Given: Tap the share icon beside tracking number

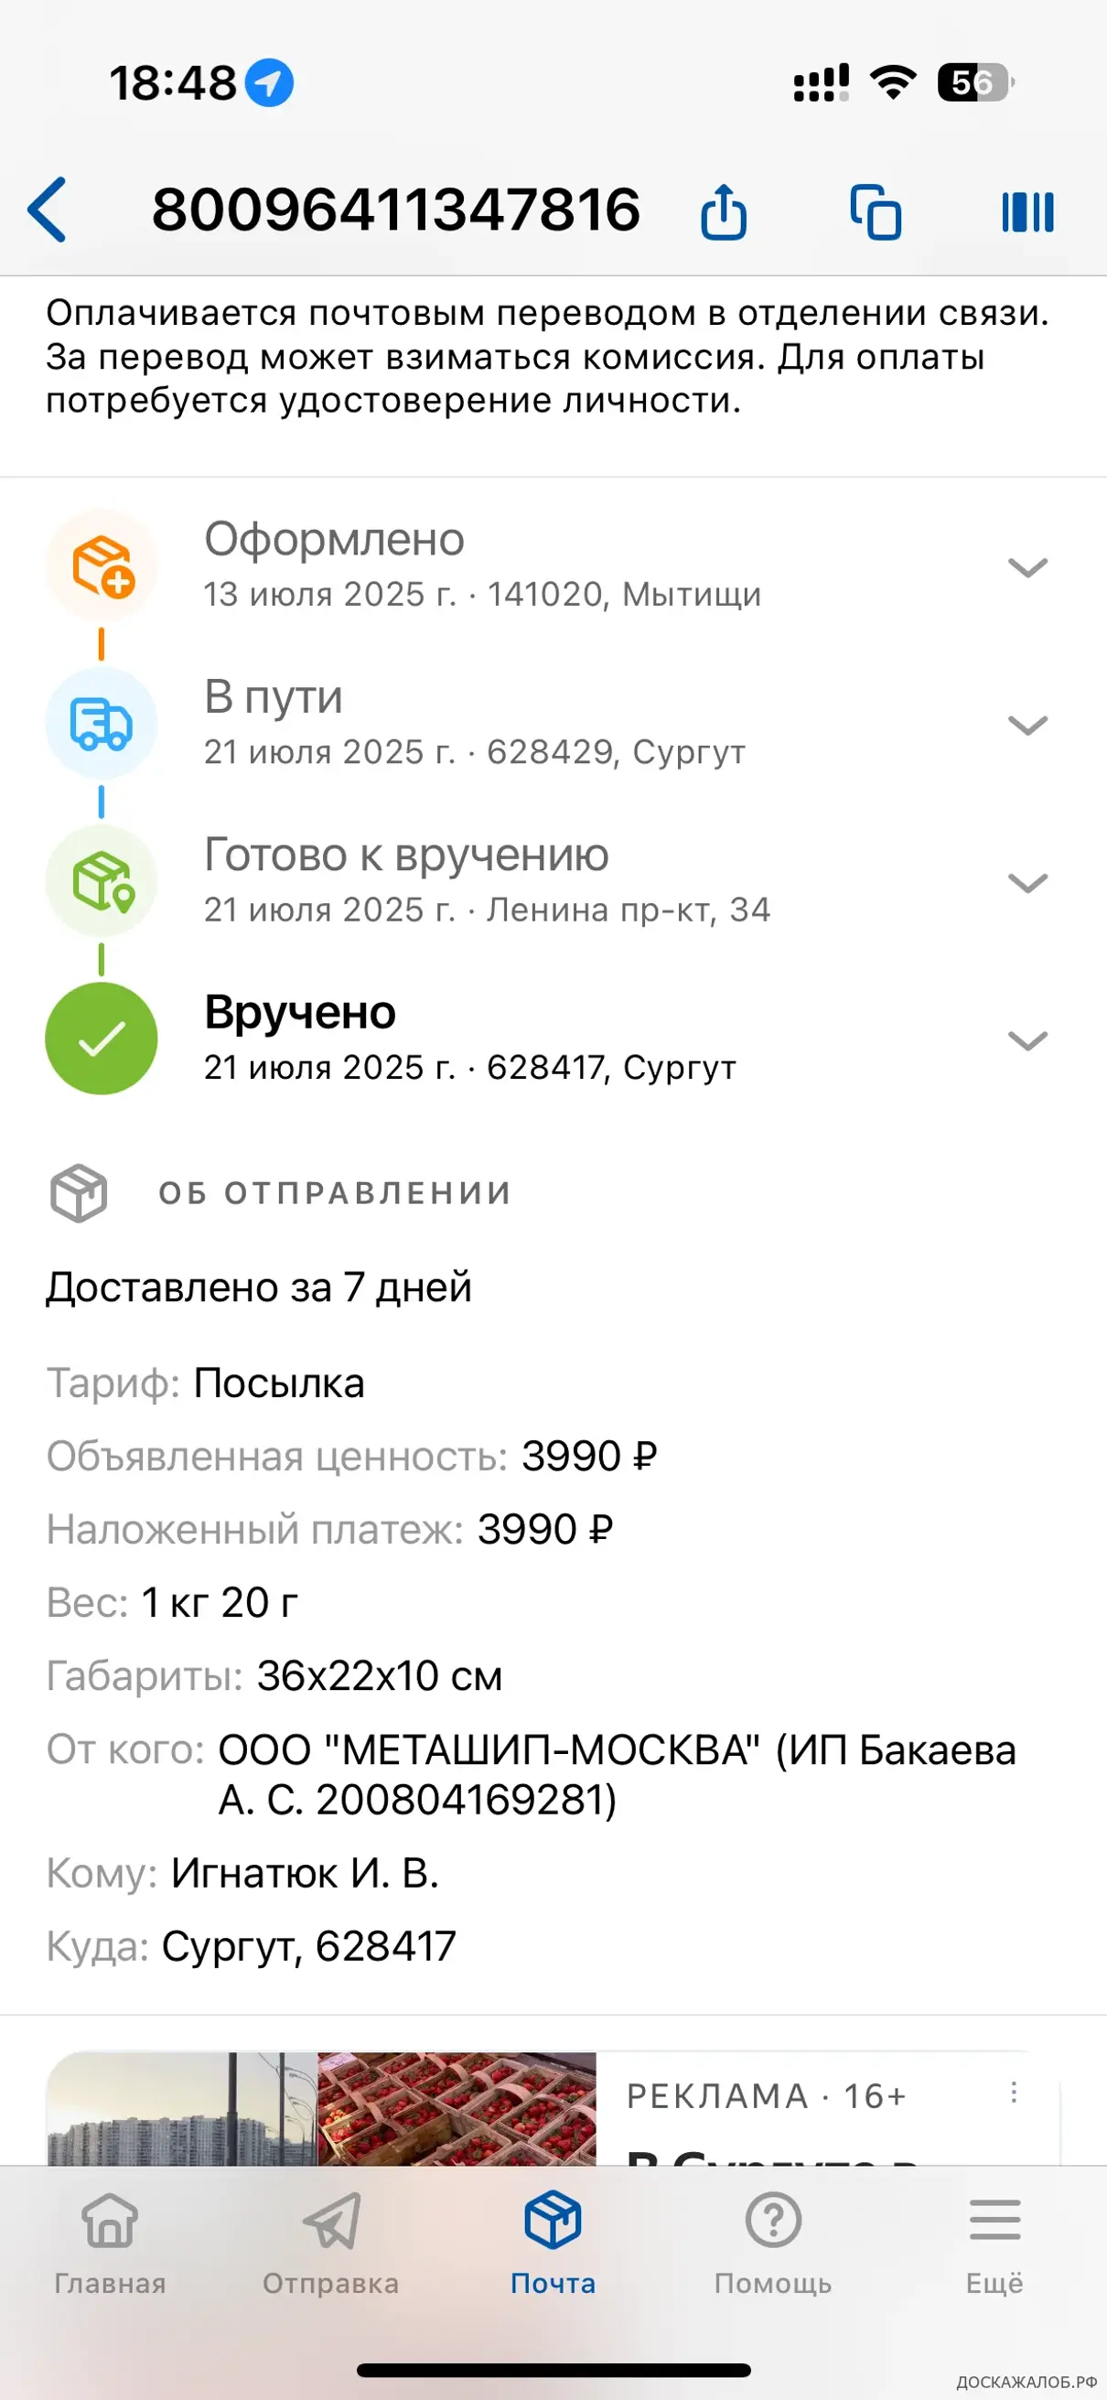Looking at the screenshot, I should click(724, 211).
